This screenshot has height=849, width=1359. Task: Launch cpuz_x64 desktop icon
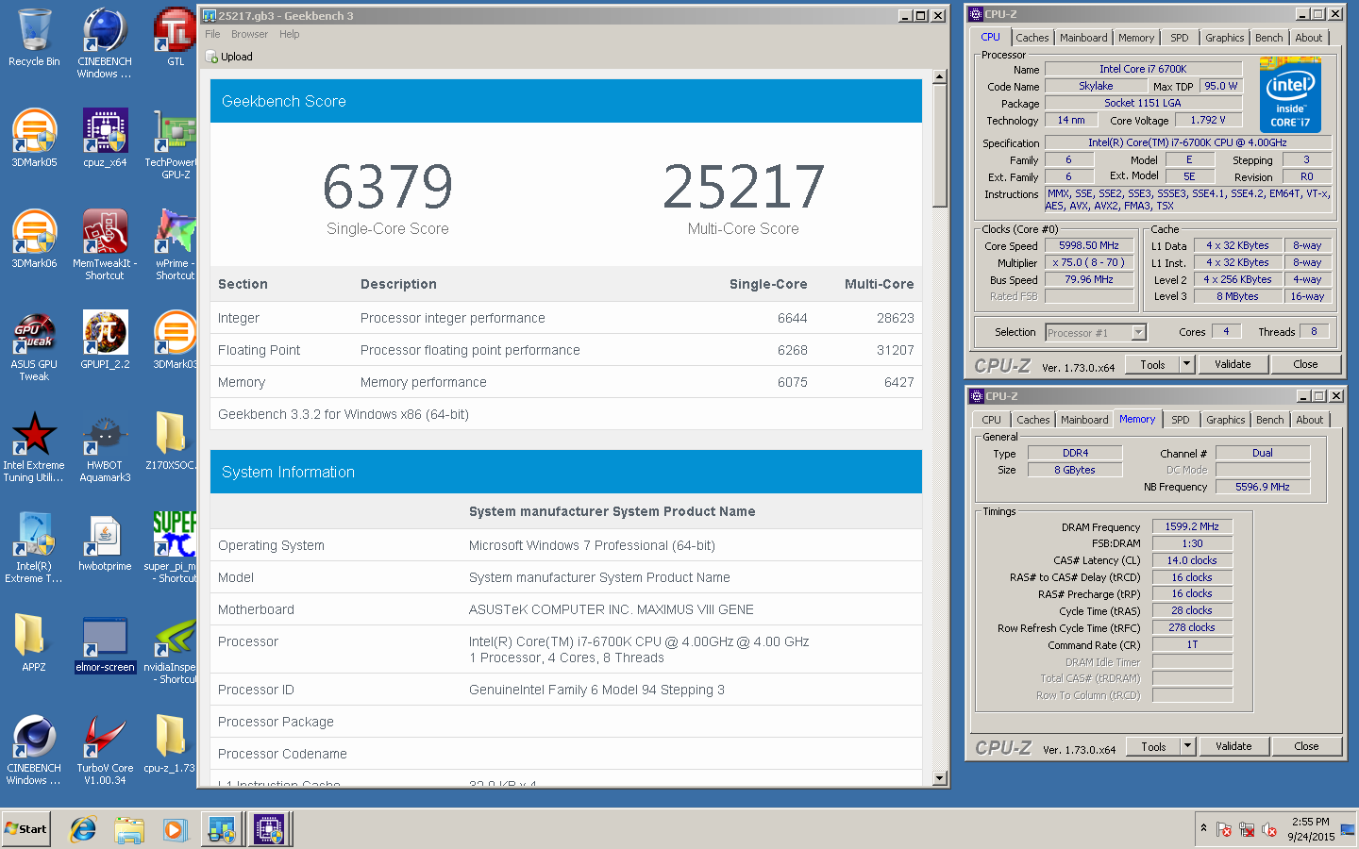105,139
